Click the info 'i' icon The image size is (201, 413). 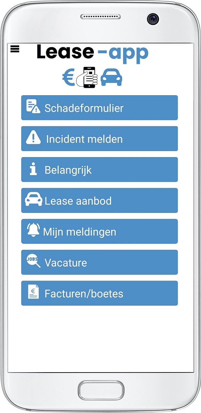tap(33, 169)
